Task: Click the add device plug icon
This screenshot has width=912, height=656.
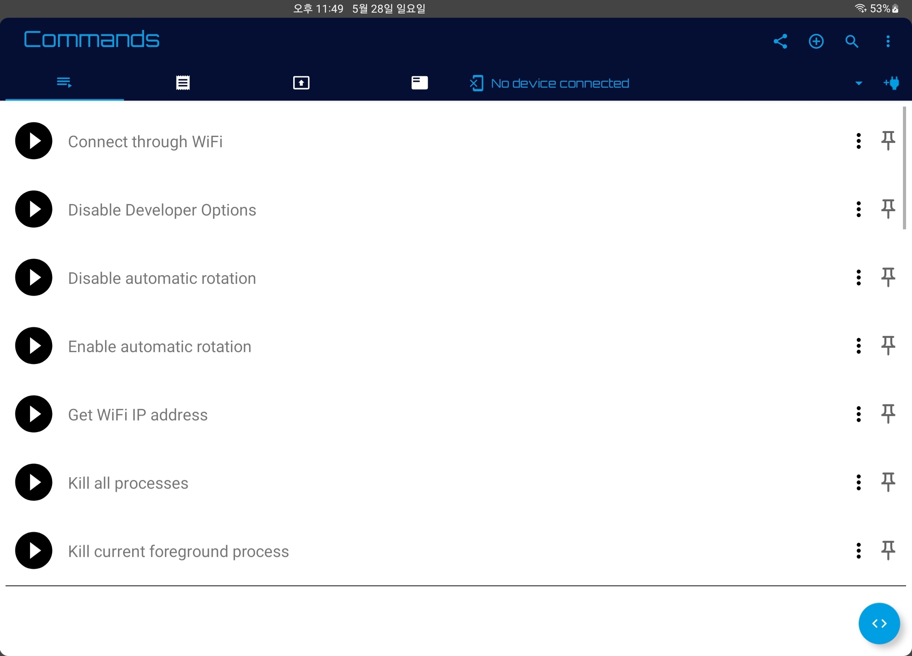Action: pos(891,83)
